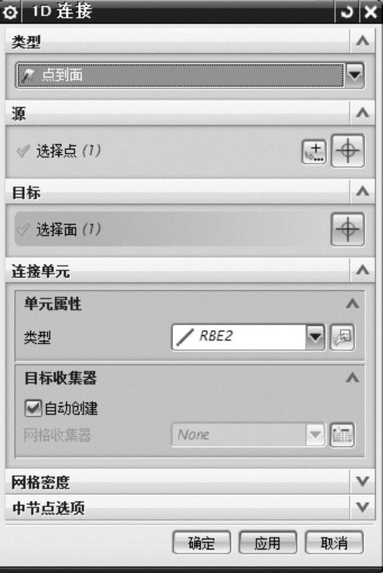
Task: Click the 应用 button
Action: 268,543
